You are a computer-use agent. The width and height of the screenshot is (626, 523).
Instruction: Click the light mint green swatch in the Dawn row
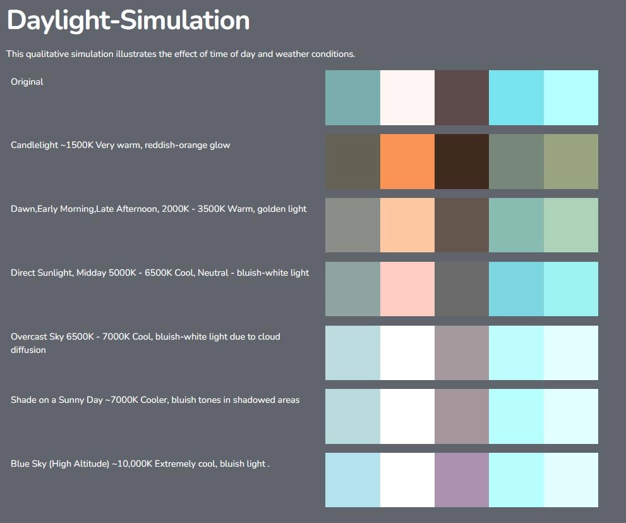[x=571, y=225]
